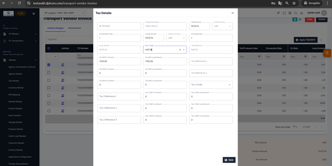Open the three-dot menu beside Apply TDS/WHT
332x166 pixels.
(321, 40)
